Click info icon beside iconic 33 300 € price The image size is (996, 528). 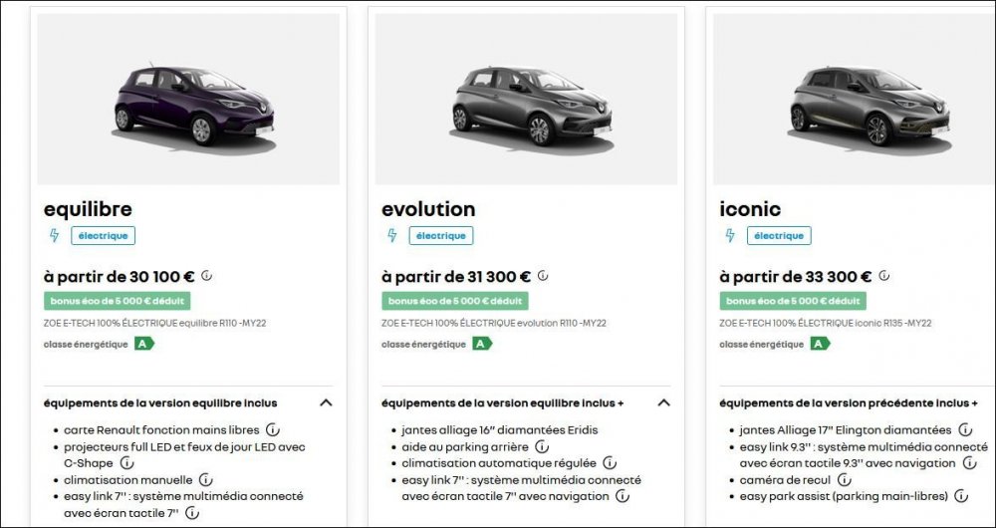pyautogui.click(x=883, y=276)
